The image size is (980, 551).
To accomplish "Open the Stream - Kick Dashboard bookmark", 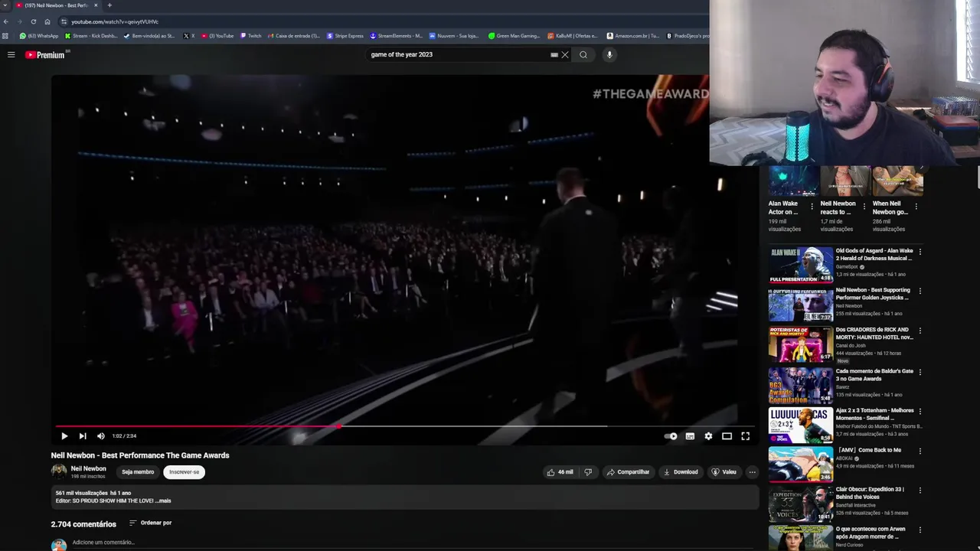I will 91,36.
